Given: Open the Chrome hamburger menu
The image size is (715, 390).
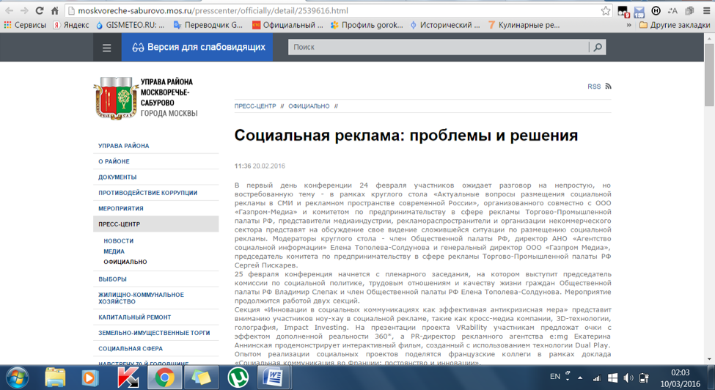Looking at the screenshot, I should [706, 10].
